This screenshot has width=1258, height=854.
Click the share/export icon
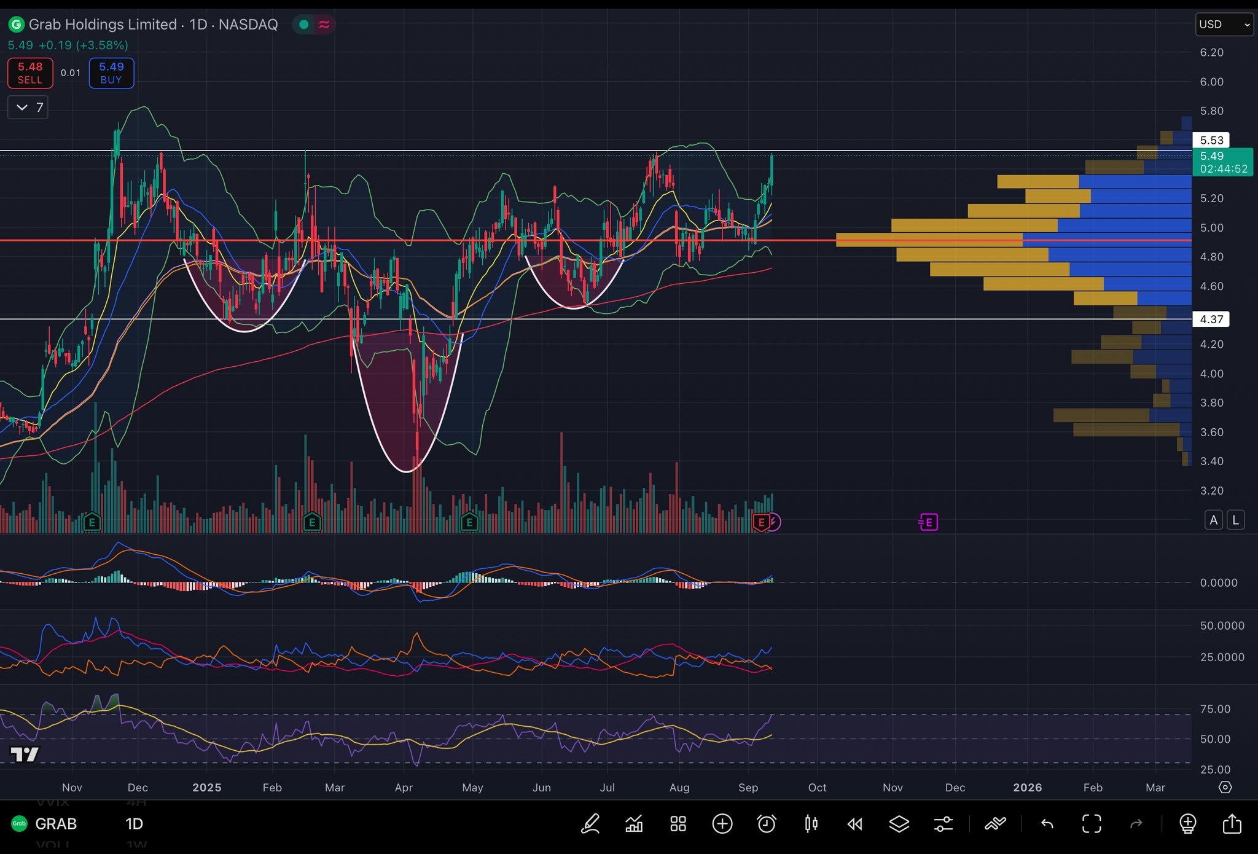coord(1232,824)
